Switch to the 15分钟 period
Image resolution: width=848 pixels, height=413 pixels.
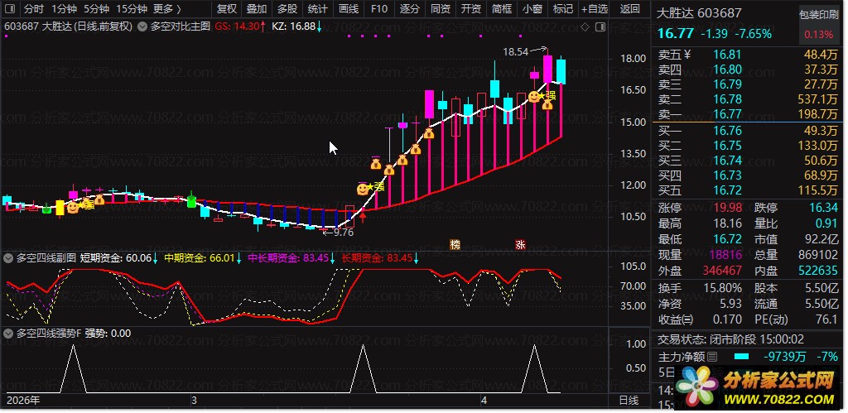(132, 8)
